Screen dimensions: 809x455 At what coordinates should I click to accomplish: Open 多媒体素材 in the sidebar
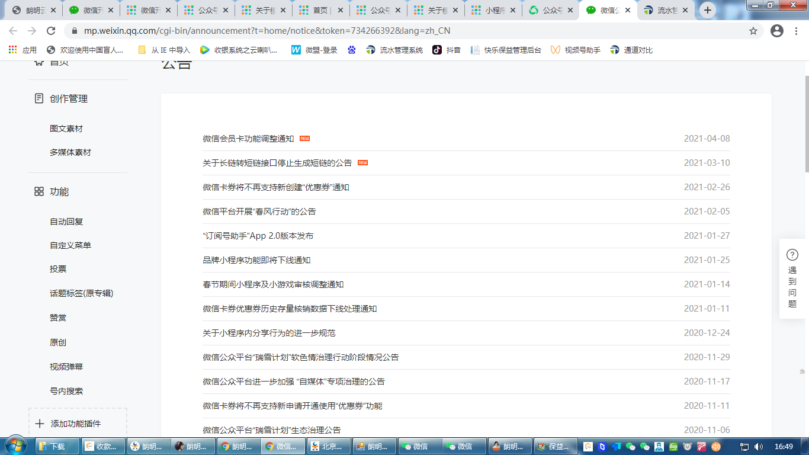coord(70,152)
